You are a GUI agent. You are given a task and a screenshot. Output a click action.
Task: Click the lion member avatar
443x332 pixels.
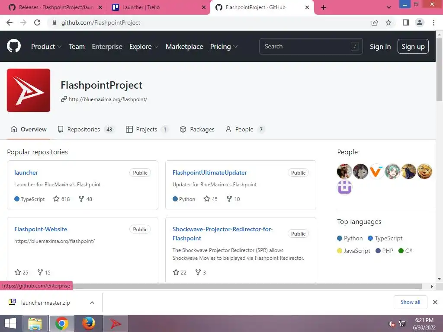pos(425,171)
